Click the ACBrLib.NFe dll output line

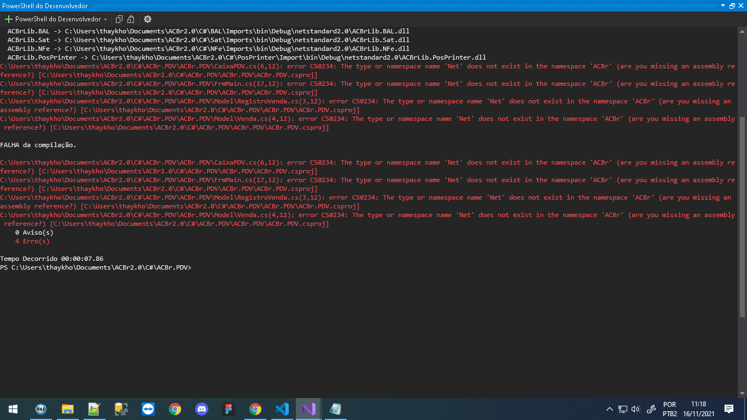click(208, 49)
